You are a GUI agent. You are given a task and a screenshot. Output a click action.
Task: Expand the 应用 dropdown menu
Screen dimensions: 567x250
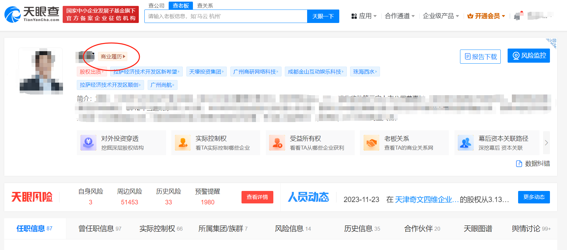364,16
